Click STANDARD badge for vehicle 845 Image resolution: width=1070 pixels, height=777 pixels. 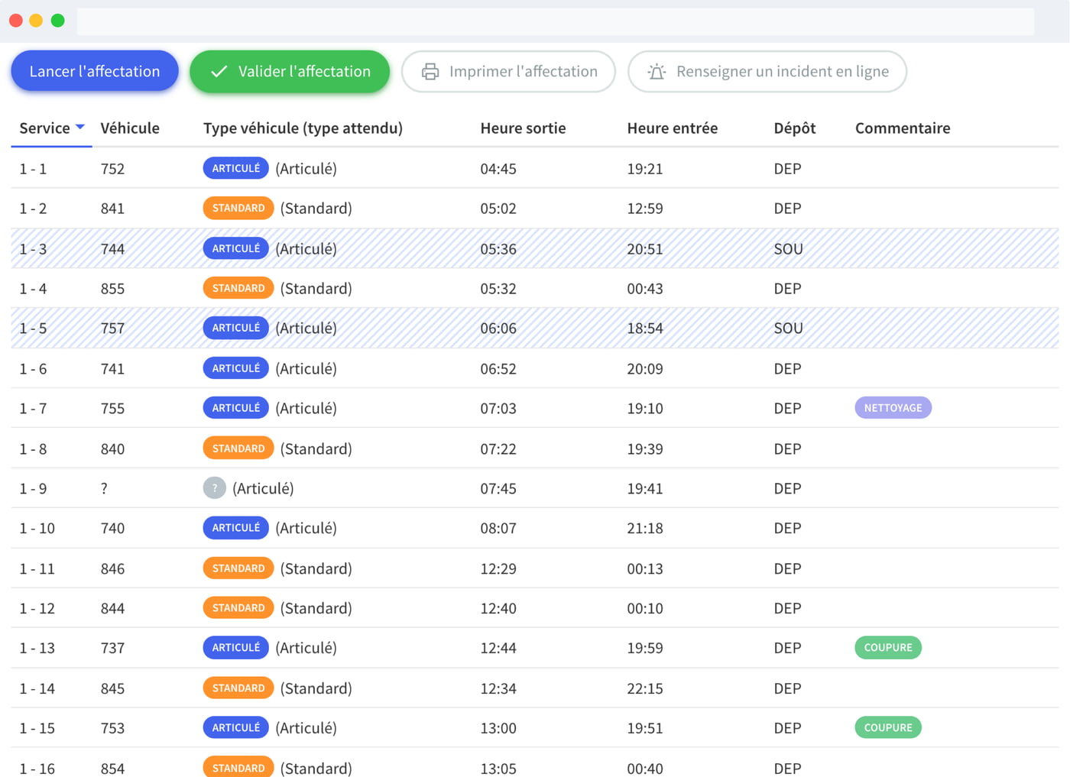[x=238, y=688]
